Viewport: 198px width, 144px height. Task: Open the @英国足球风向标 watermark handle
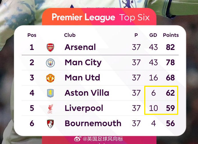tap(103, 139)
